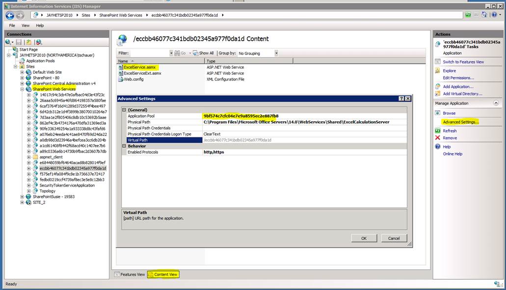Click the home icon beside the address bar
Screen dimensions: 506x290
tap(484, 15)
